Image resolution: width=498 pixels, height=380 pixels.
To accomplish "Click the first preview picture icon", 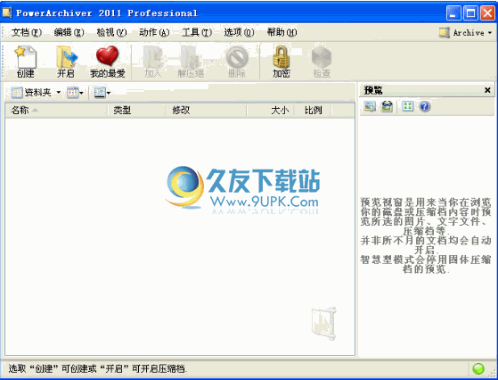I will pyautogui.click(x=370, y=106).
